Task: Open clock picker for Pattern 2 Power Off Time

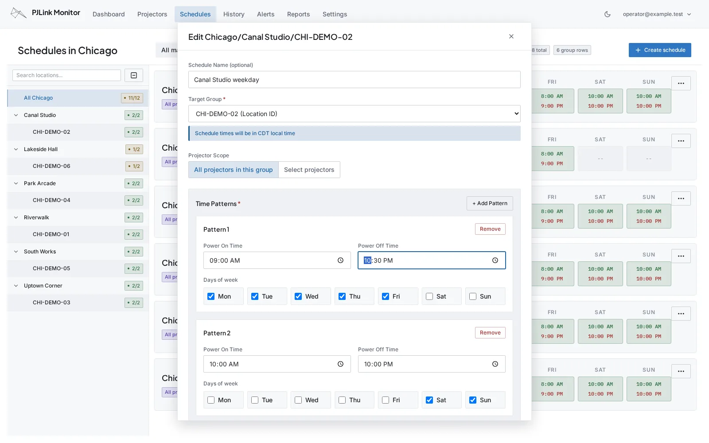Action: (495, 364)
